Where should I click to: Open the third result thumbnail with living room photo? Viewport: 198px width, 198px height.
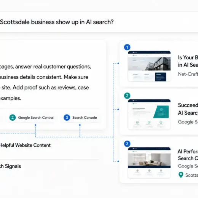coord(149,163)
